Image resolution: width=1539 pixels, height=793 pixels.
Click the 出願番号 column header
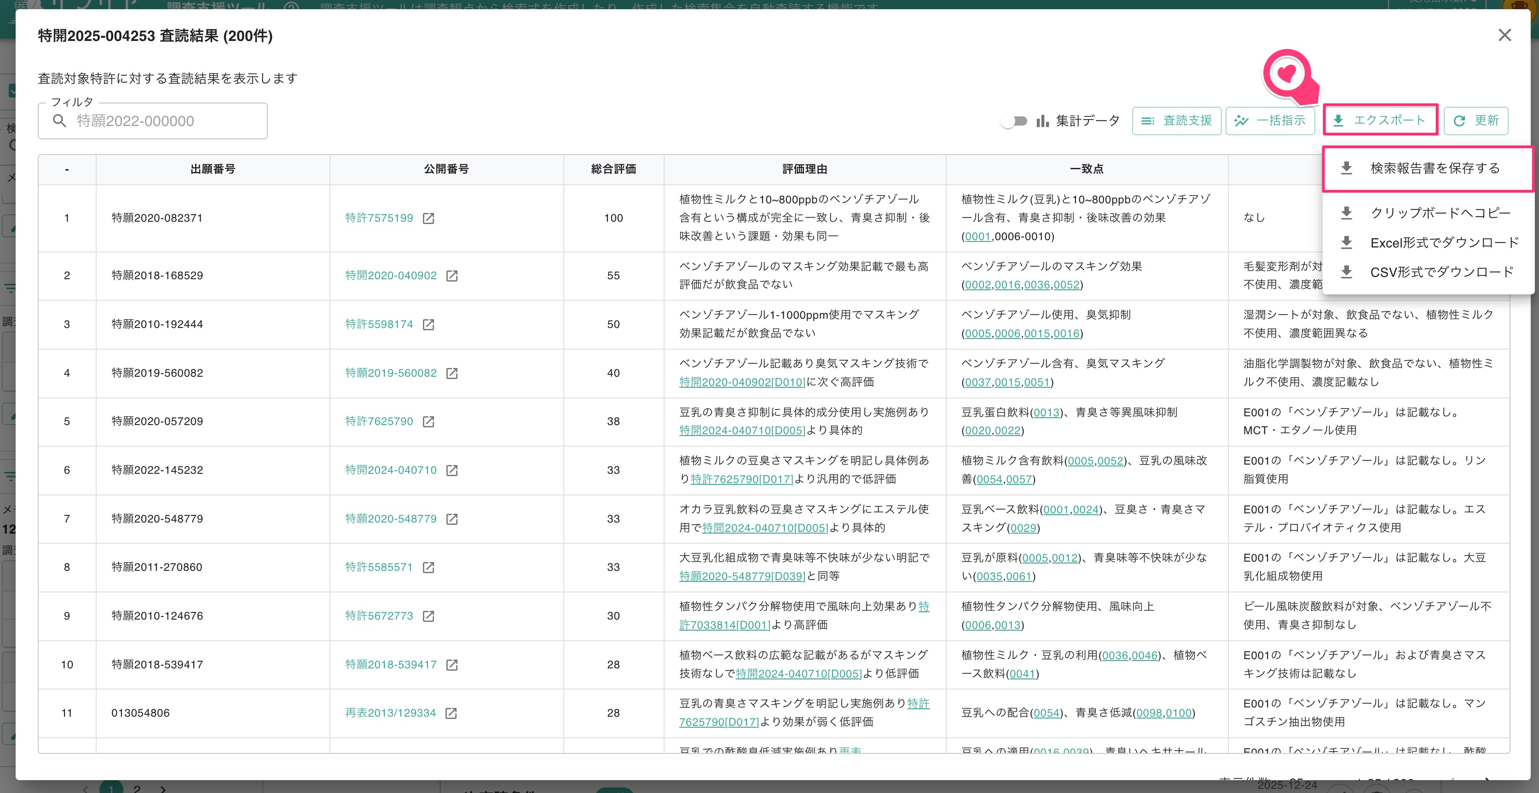click(x=213, y=170)
